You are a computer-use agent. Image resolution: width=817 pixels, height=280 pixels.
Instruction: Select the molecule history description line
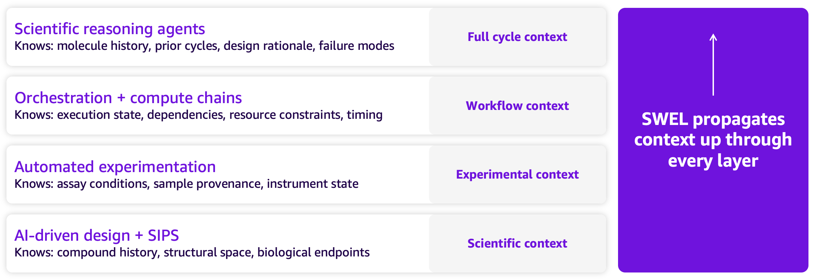(x=204, y=46)
